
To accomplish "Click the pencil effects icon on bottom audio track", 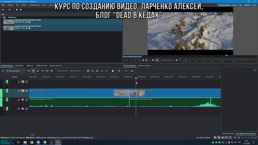I will coord(19,109).
